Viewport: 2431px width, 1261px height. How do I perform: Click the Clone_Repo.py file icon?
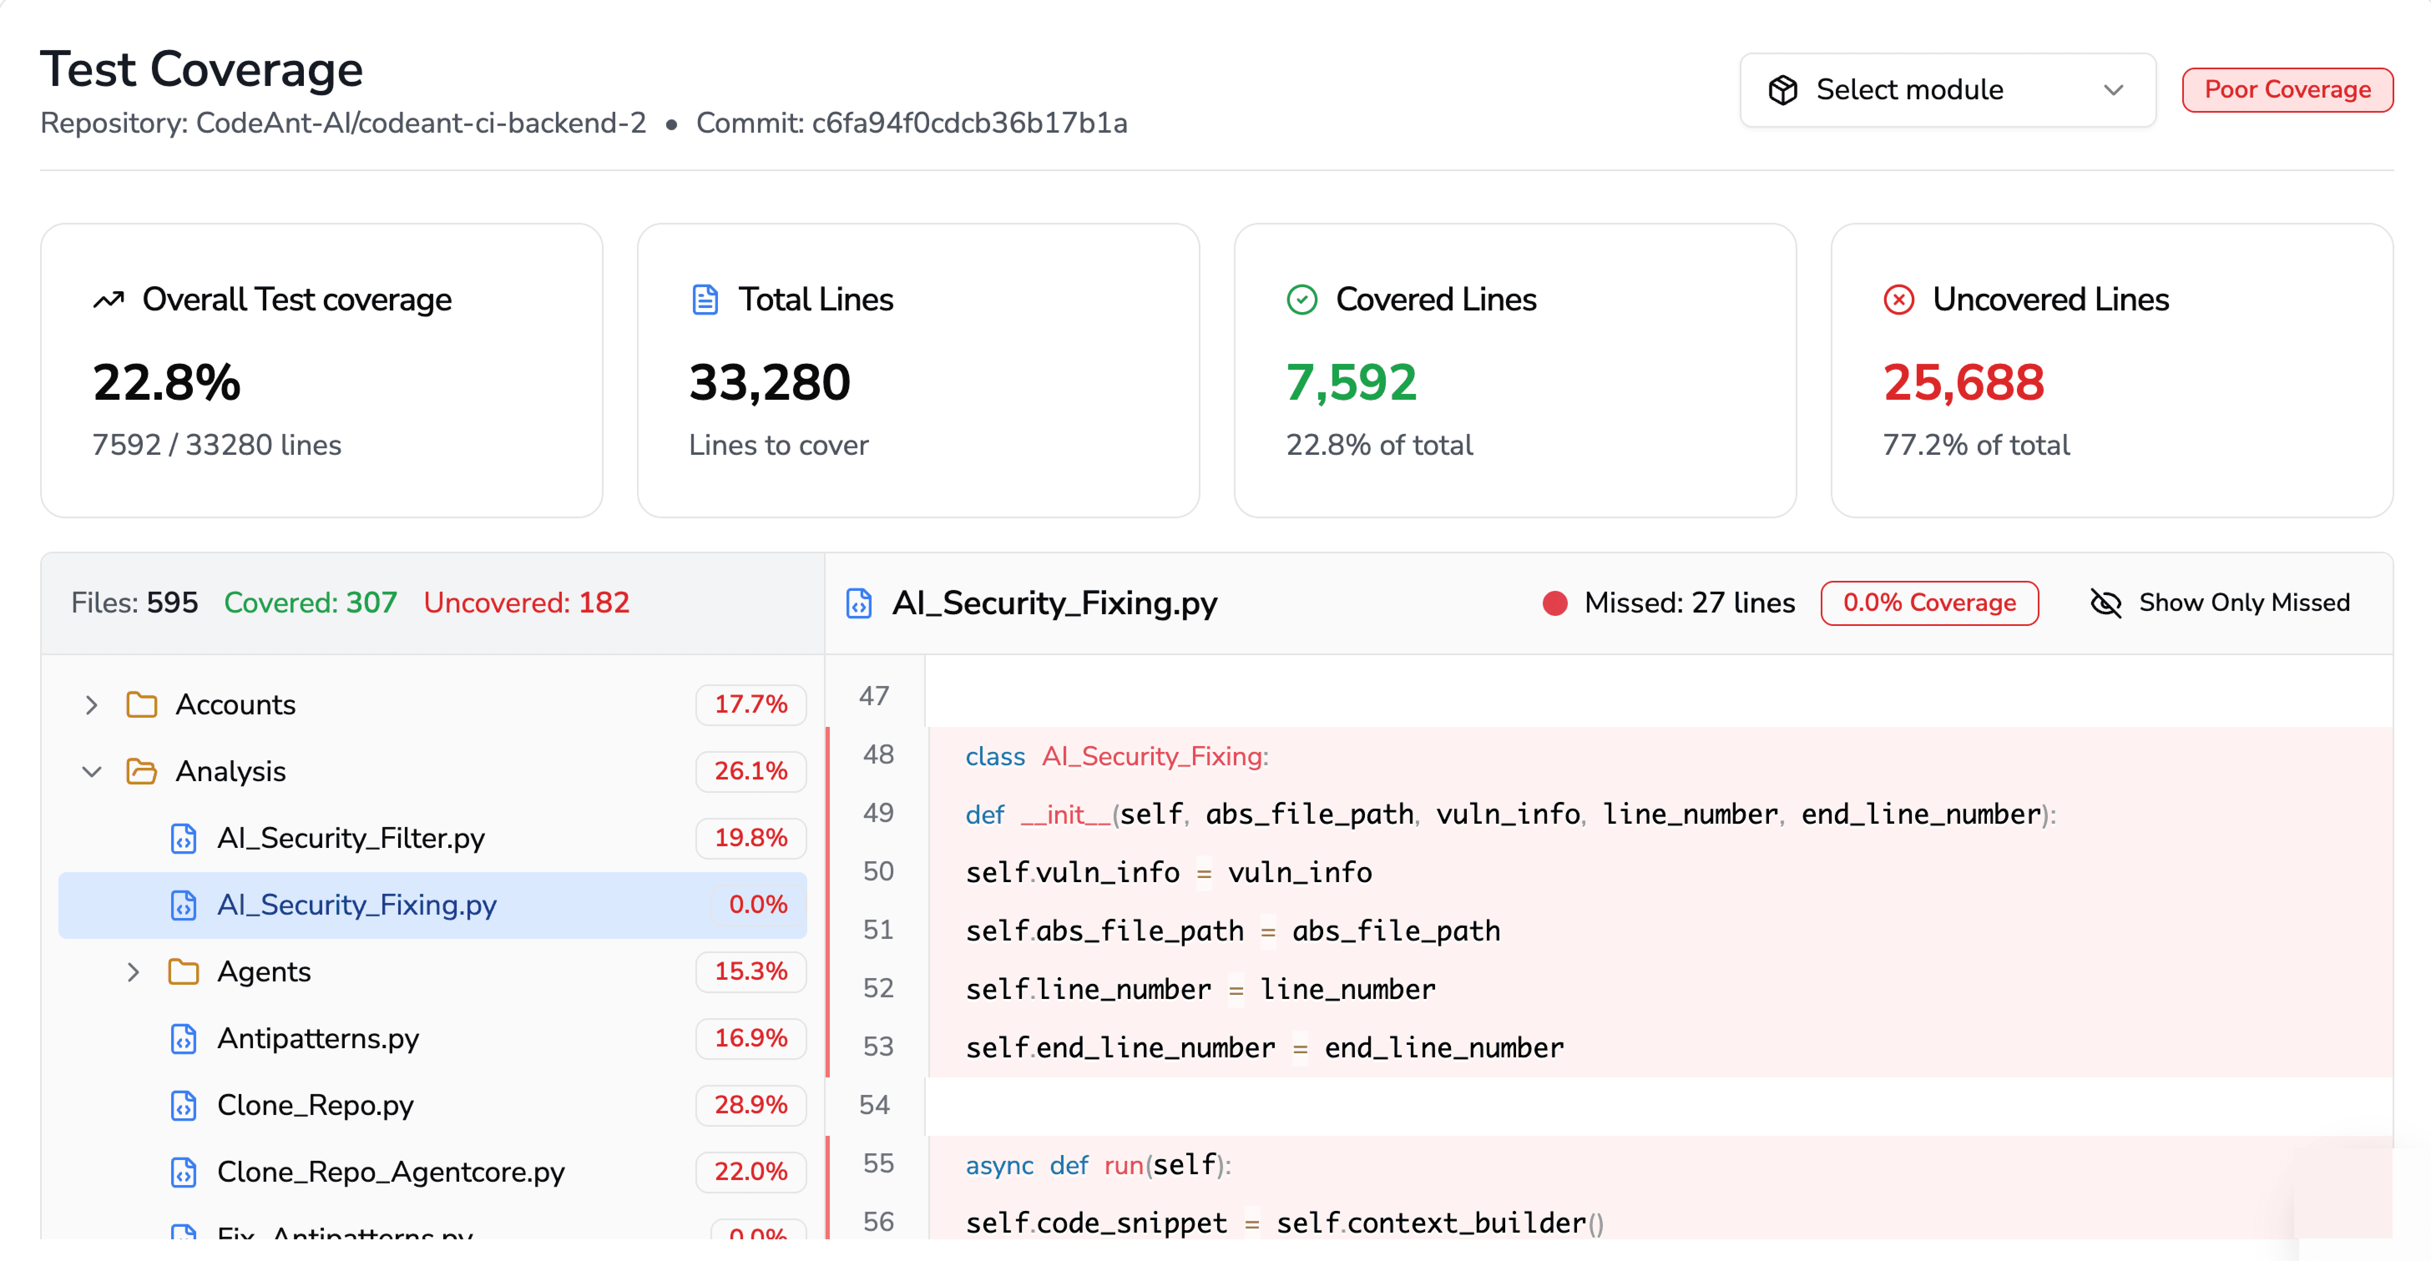point(183,1105)
